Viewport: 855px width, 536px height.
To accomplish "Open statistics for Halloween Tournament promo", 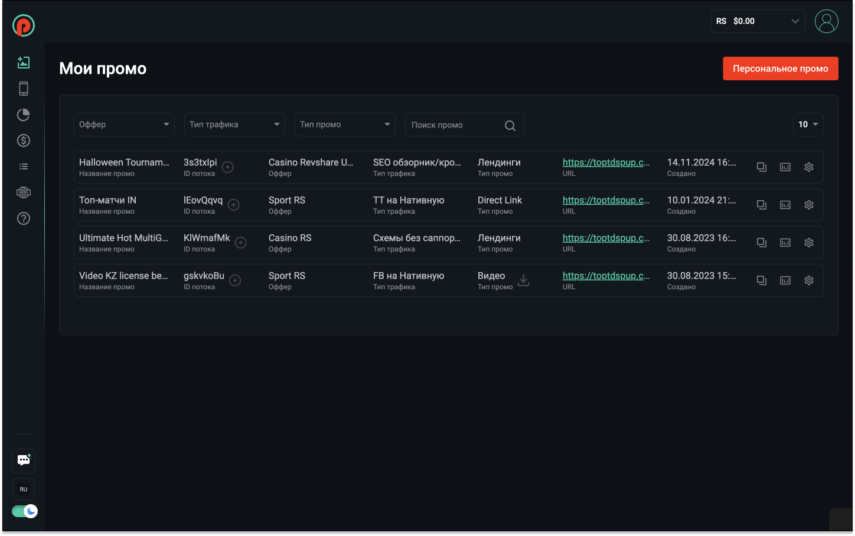I will coord(785,167).
